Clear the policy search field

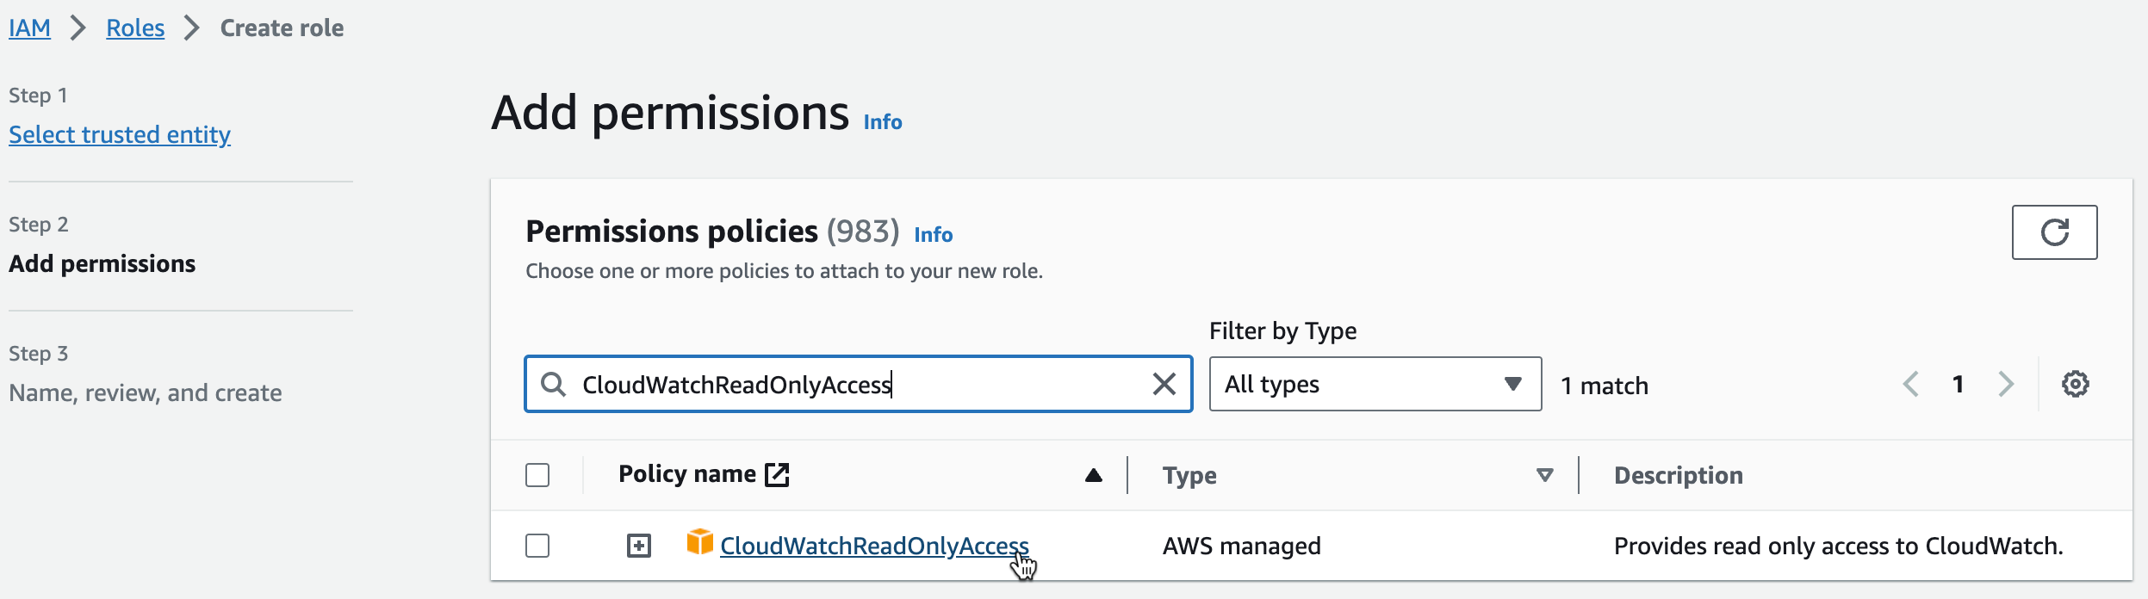coord(1164,384)
